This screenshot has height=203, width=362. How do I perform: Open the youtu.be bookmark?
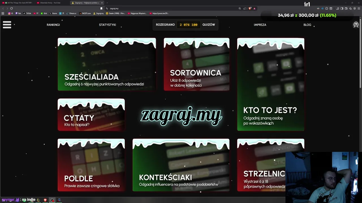[159, 13]
